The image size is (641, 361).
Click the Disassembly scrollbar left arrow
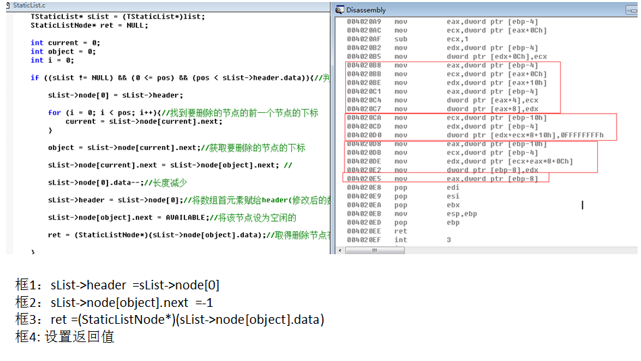point(340,250)
